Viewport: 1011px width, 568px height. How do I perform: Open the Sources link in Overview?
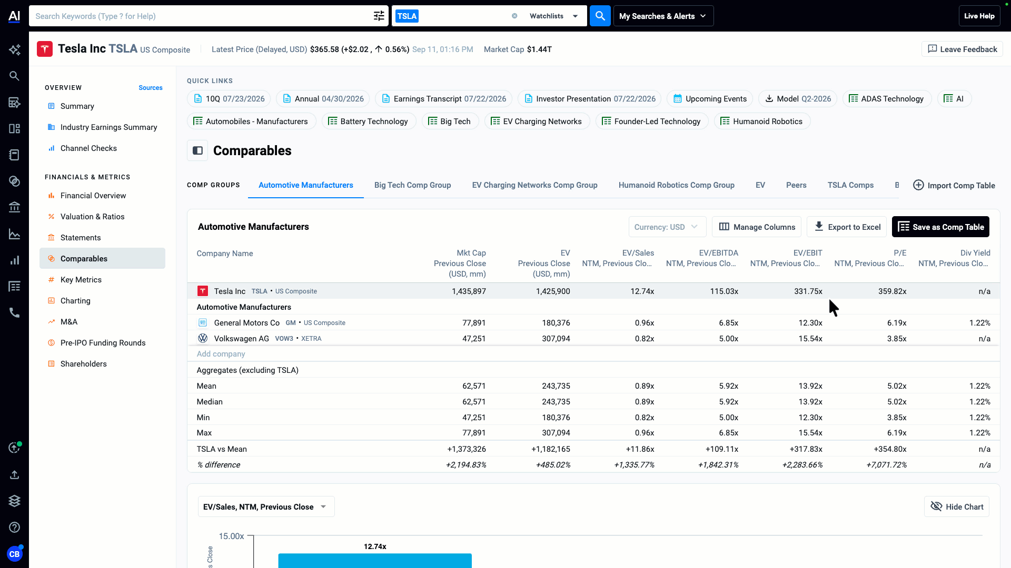[x=151, y=88]
